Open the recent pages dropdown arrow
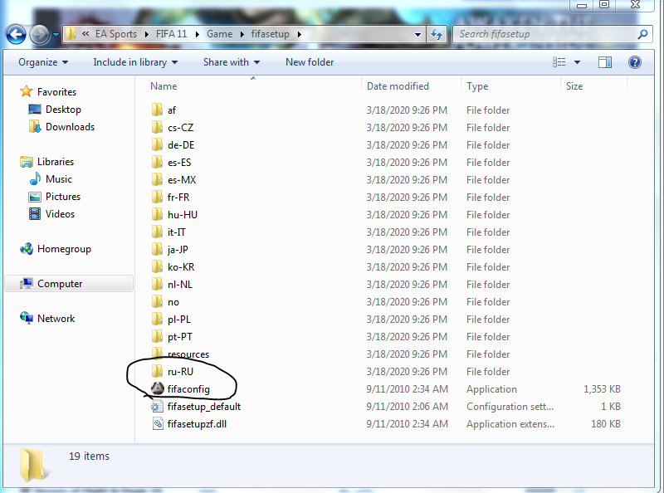This screenshot has width=664, height=493. (56, 34)
